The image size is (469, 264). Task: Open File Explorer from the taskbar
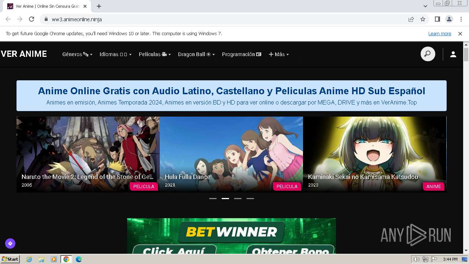[41, 259]
